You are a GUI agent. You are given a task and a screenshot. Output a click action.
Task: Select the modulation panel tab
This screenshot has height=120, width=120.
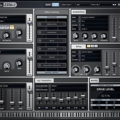pyautogui.click(x=79, y=12)
